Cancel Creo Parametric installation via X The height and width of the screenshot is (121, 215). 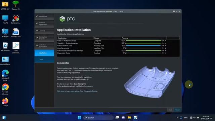coord(165,48)
